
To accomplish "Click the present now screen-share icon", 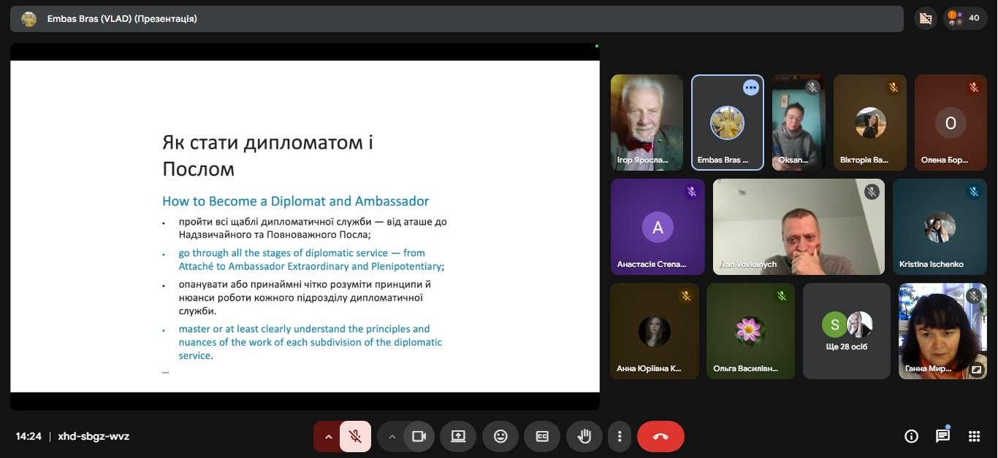I will [458, 436].
